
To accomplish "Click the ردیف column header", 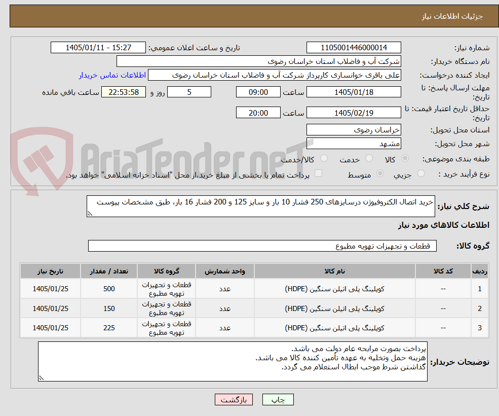I will pyautogui.click(x=480, y=271).
